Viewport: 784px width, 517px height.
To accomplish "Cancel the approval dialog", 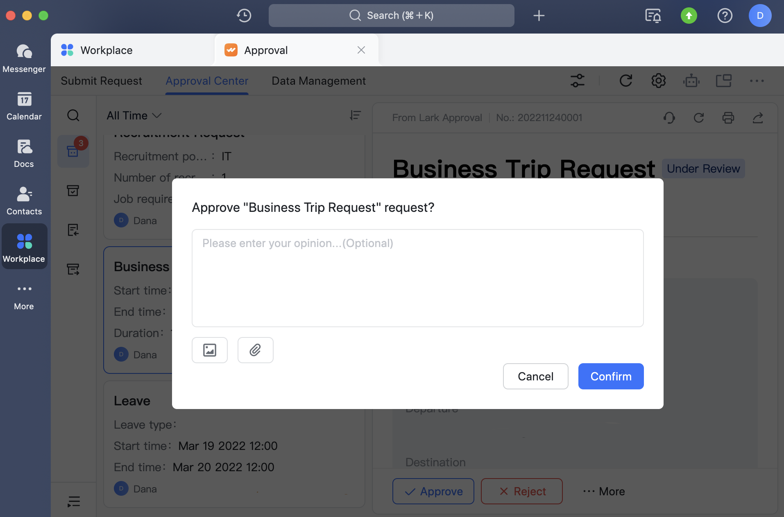I will point(535,376).
